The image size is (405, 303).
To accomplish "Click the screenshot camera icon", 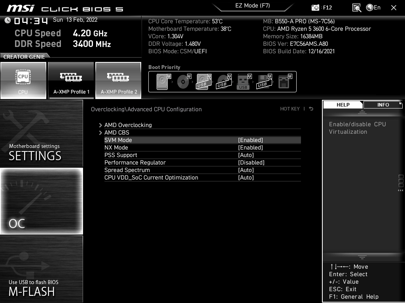I will tap(315, 7).
